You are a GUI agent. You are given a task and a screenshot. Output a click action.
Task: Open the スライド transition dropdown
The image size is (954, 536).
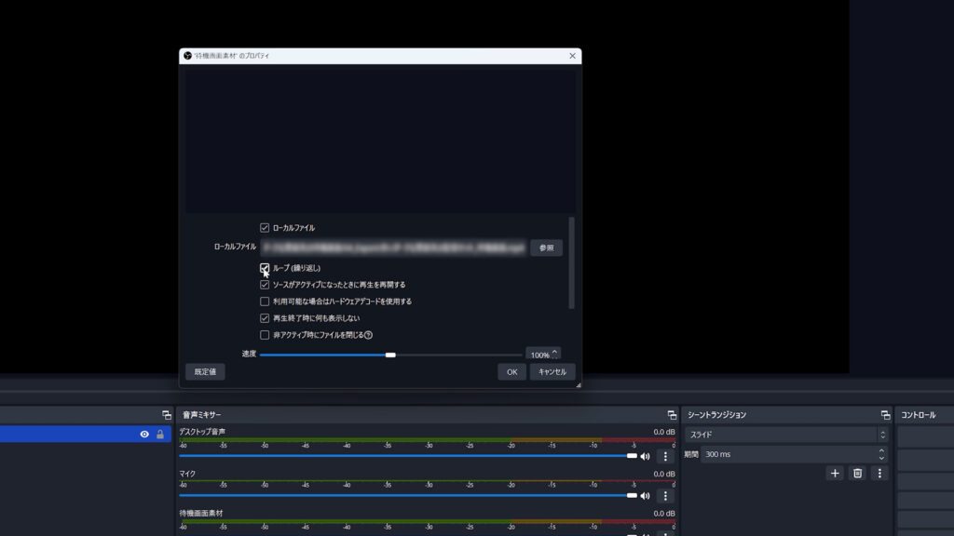(x=787, y=435)
